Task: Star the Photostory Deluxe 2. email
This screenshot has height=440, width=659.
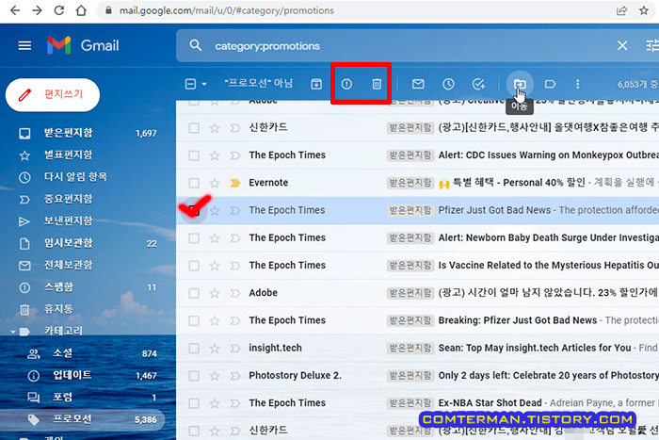Action: (x=215, y=376)
